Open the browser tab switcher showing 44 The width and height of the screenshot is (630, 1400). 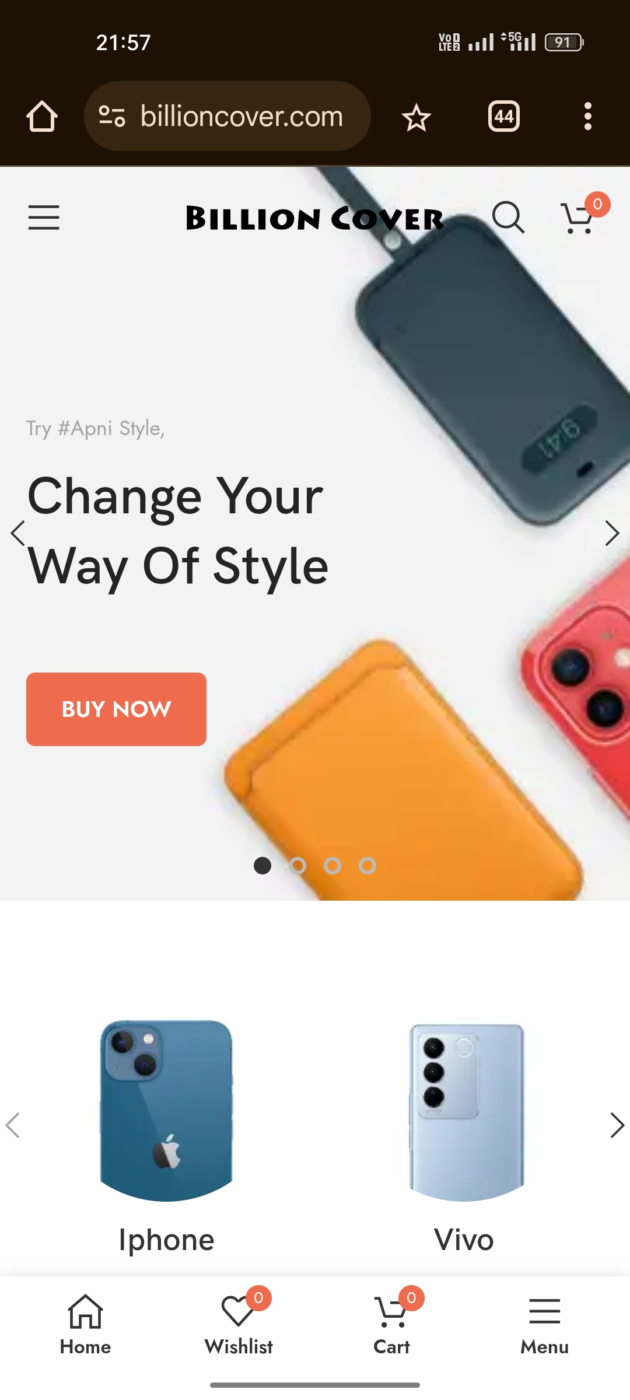click(504, 116)
